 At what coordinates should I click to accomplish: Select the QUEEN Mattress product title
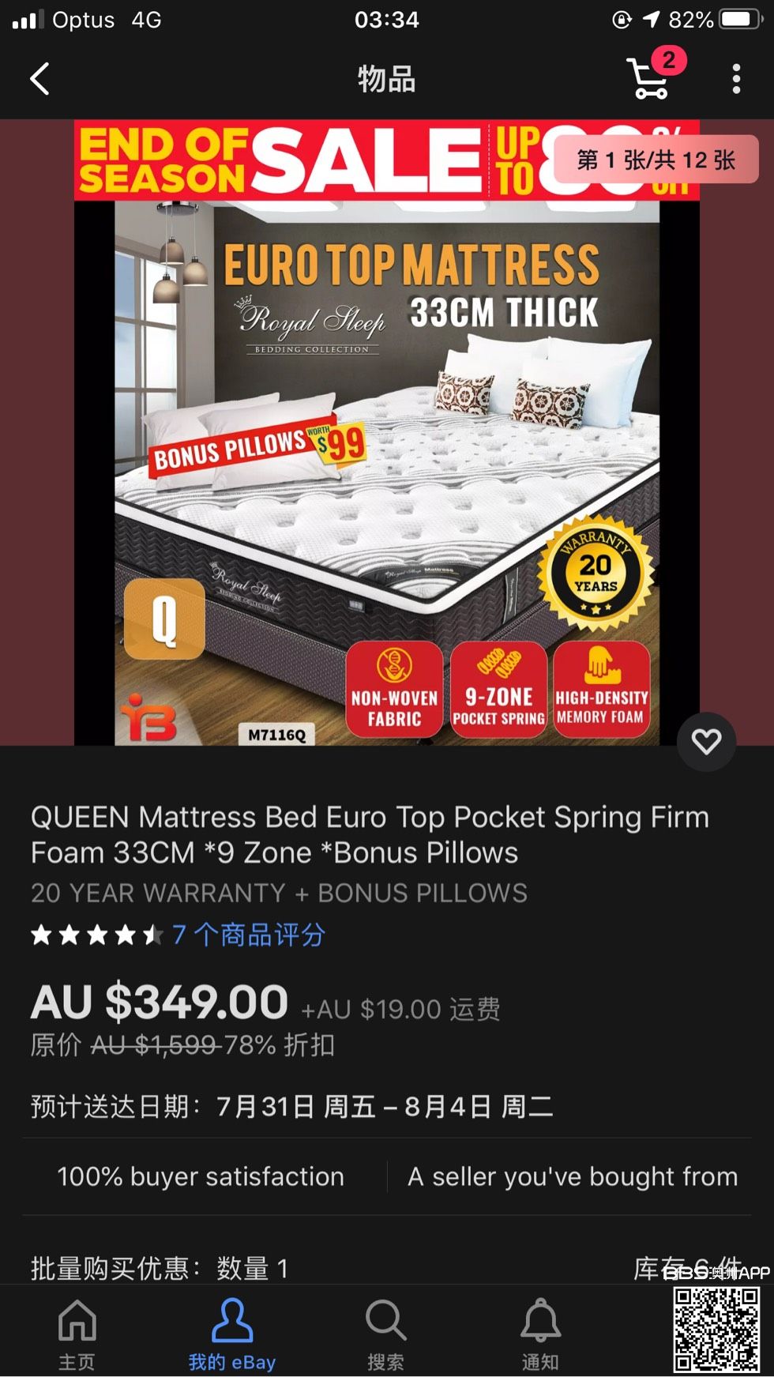coord(370,834)
